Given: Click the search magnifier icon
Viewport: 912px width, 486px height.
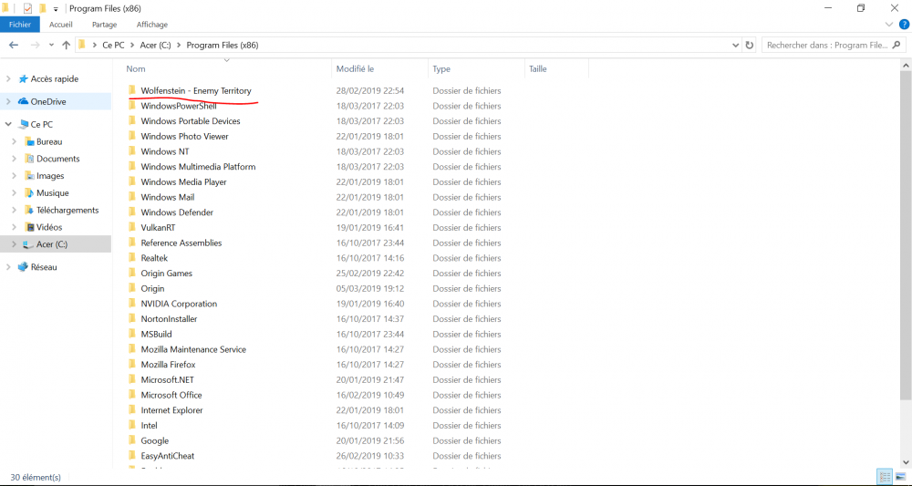Looking at the screenshot, I should [896, 45].
